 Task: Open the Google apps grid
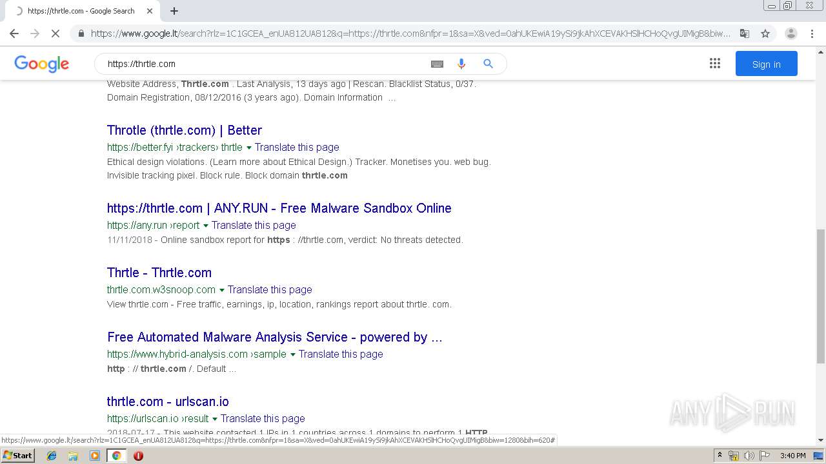pos(714,64)
